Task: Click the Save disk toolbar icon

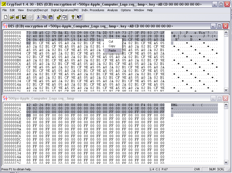Action: coord(24,17)
